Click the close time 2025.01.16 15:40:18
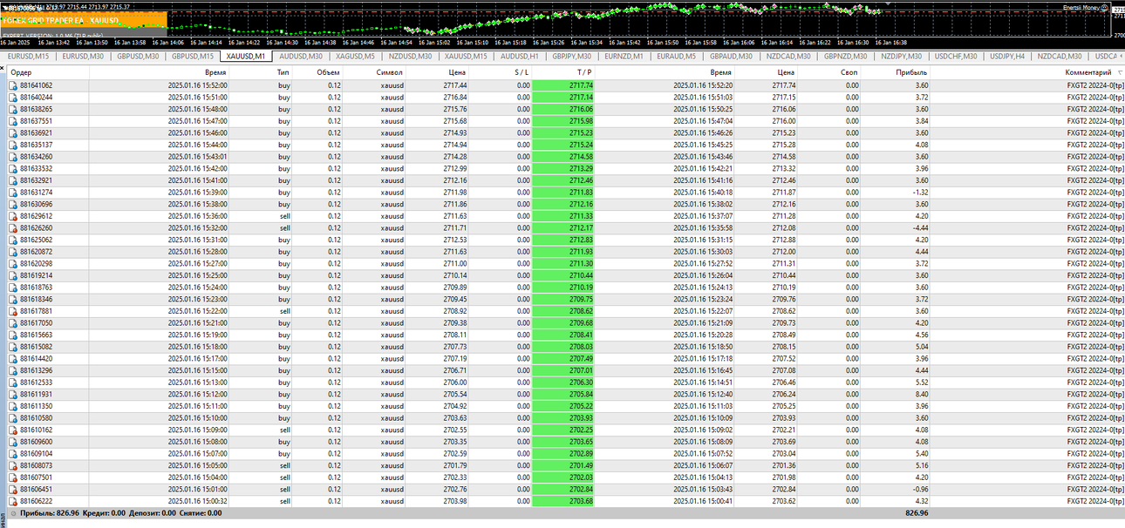 (703, 192)
